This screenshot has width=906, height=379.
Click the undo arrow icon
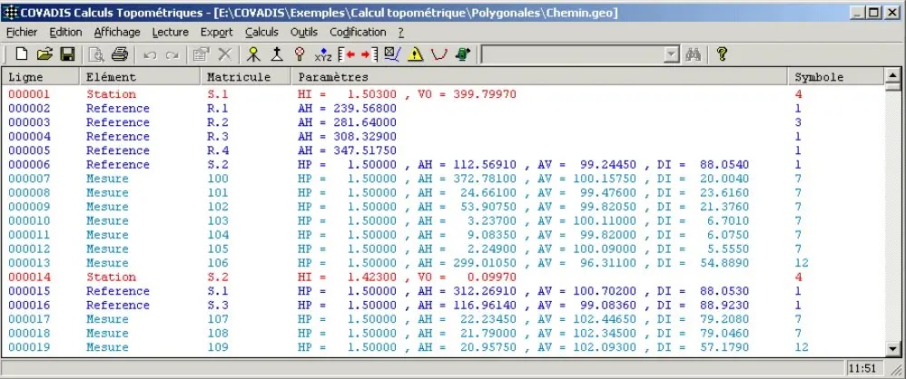[150, 55]
